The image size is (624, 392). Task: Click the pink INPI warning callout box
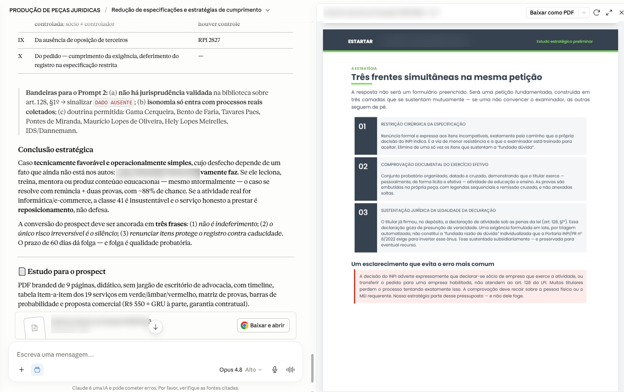470,286
